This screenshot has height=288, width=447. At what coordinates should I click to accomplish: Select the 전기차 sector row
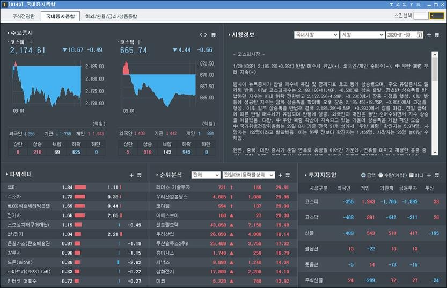(75, 215)
